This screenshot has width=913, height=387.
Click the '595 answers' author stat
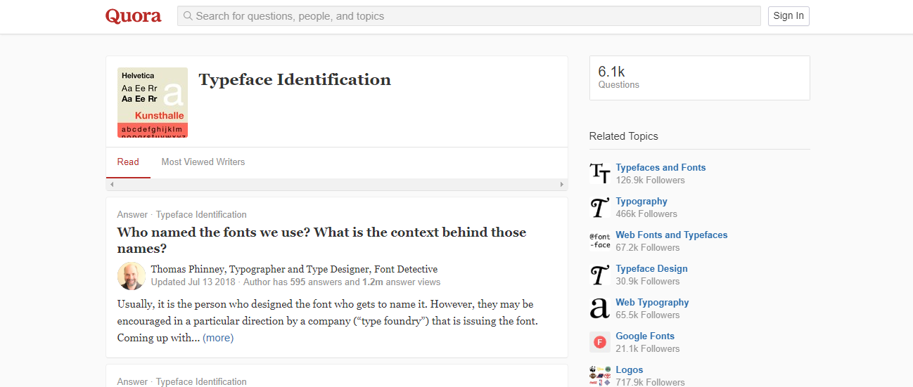(316, 282)
